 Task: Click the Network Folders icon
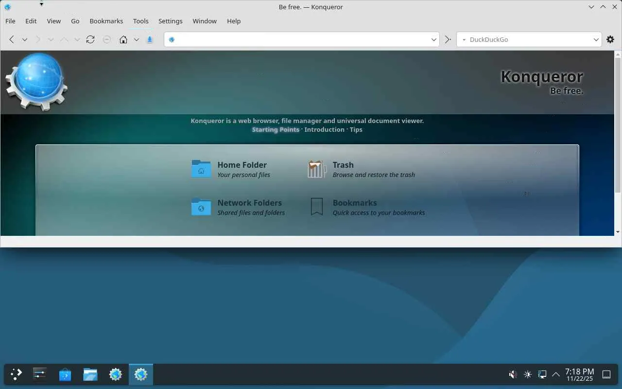click(x=201, y=207)
